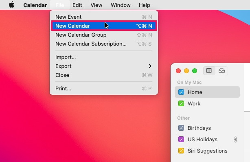The height and width of the screenshot is (162, 250).
Task: Toggle the US Holidays calendar checkbox
Action: click(x=181, y=139)
